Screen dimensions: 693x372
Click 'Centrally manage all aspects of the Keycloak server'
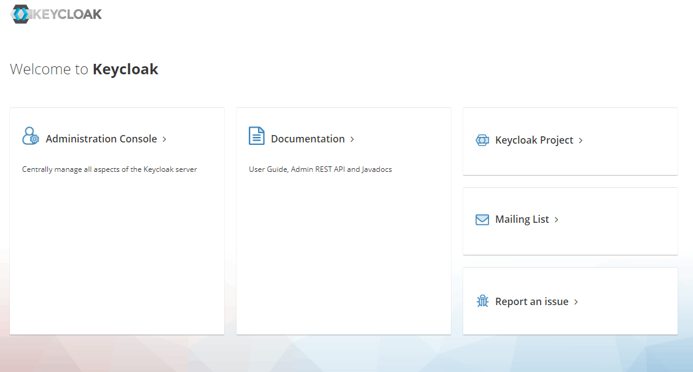[109, 169]
